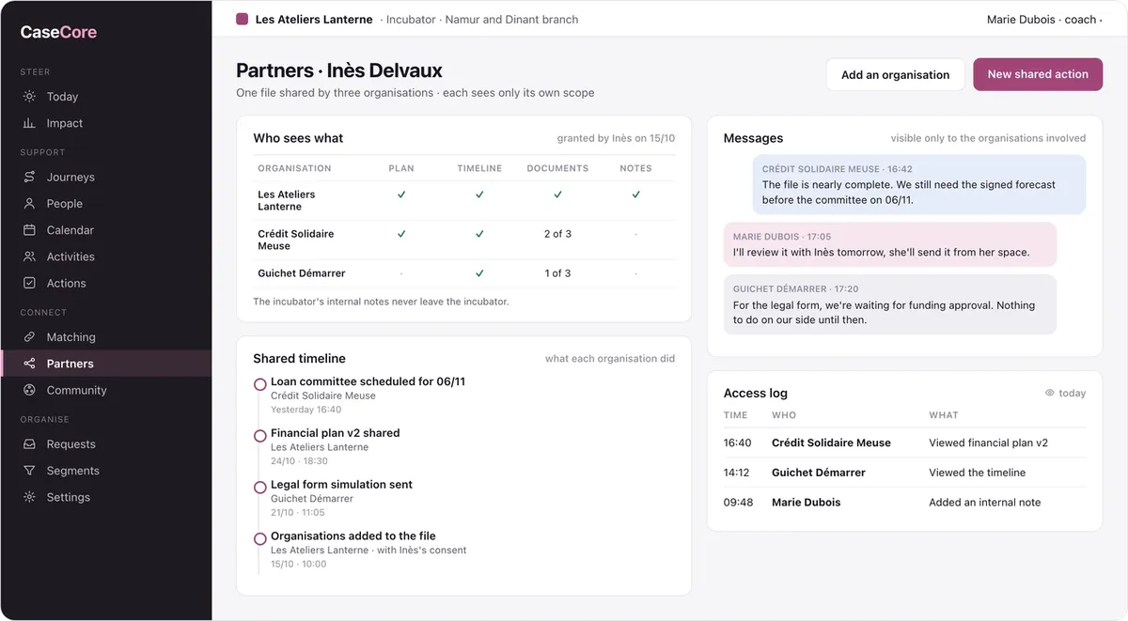1128x621 pixels.
Task: Open the Impact page
Action: [x=106, y=123]
